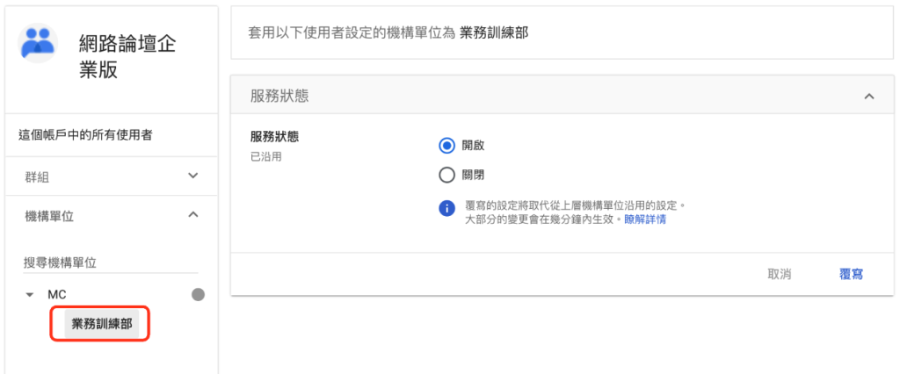Viewport: 900px width, 374px height.
Task: Expand the 群組 section chevron
Action: click(x=193, y=176)
